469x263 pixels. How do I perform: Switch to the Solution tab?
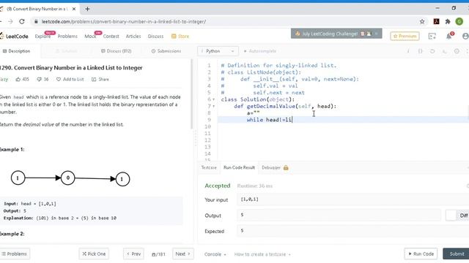point(67,51)
